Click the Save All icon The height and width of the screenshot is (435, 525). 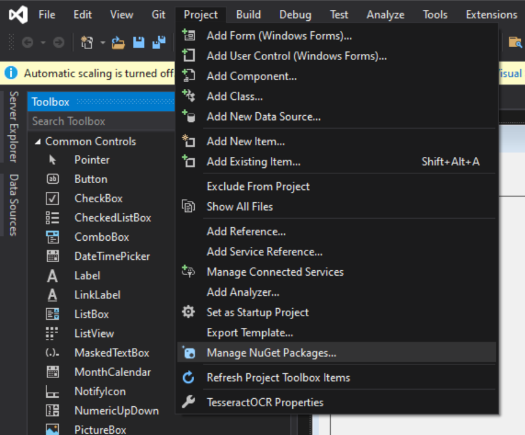[159, 42]
